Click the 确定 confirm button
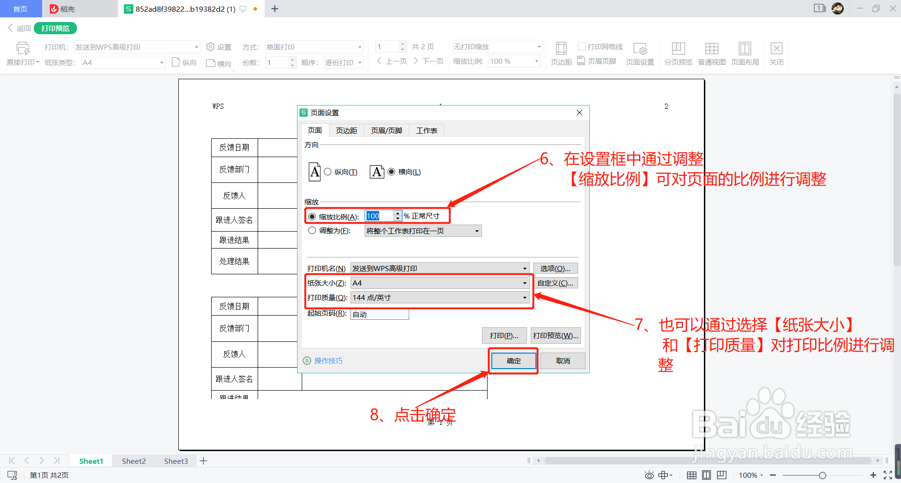Image resolution: width=901 pixels, height=483 pixels. [x=513, y=361]
